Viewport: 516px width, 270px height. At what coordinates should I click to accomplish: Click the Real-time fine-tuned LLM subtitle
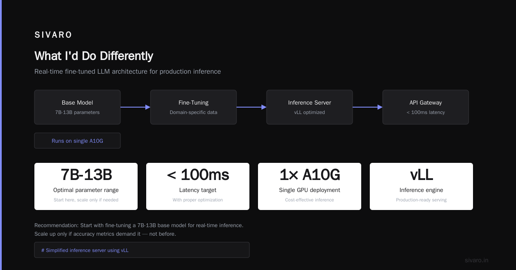pos(128,72)
